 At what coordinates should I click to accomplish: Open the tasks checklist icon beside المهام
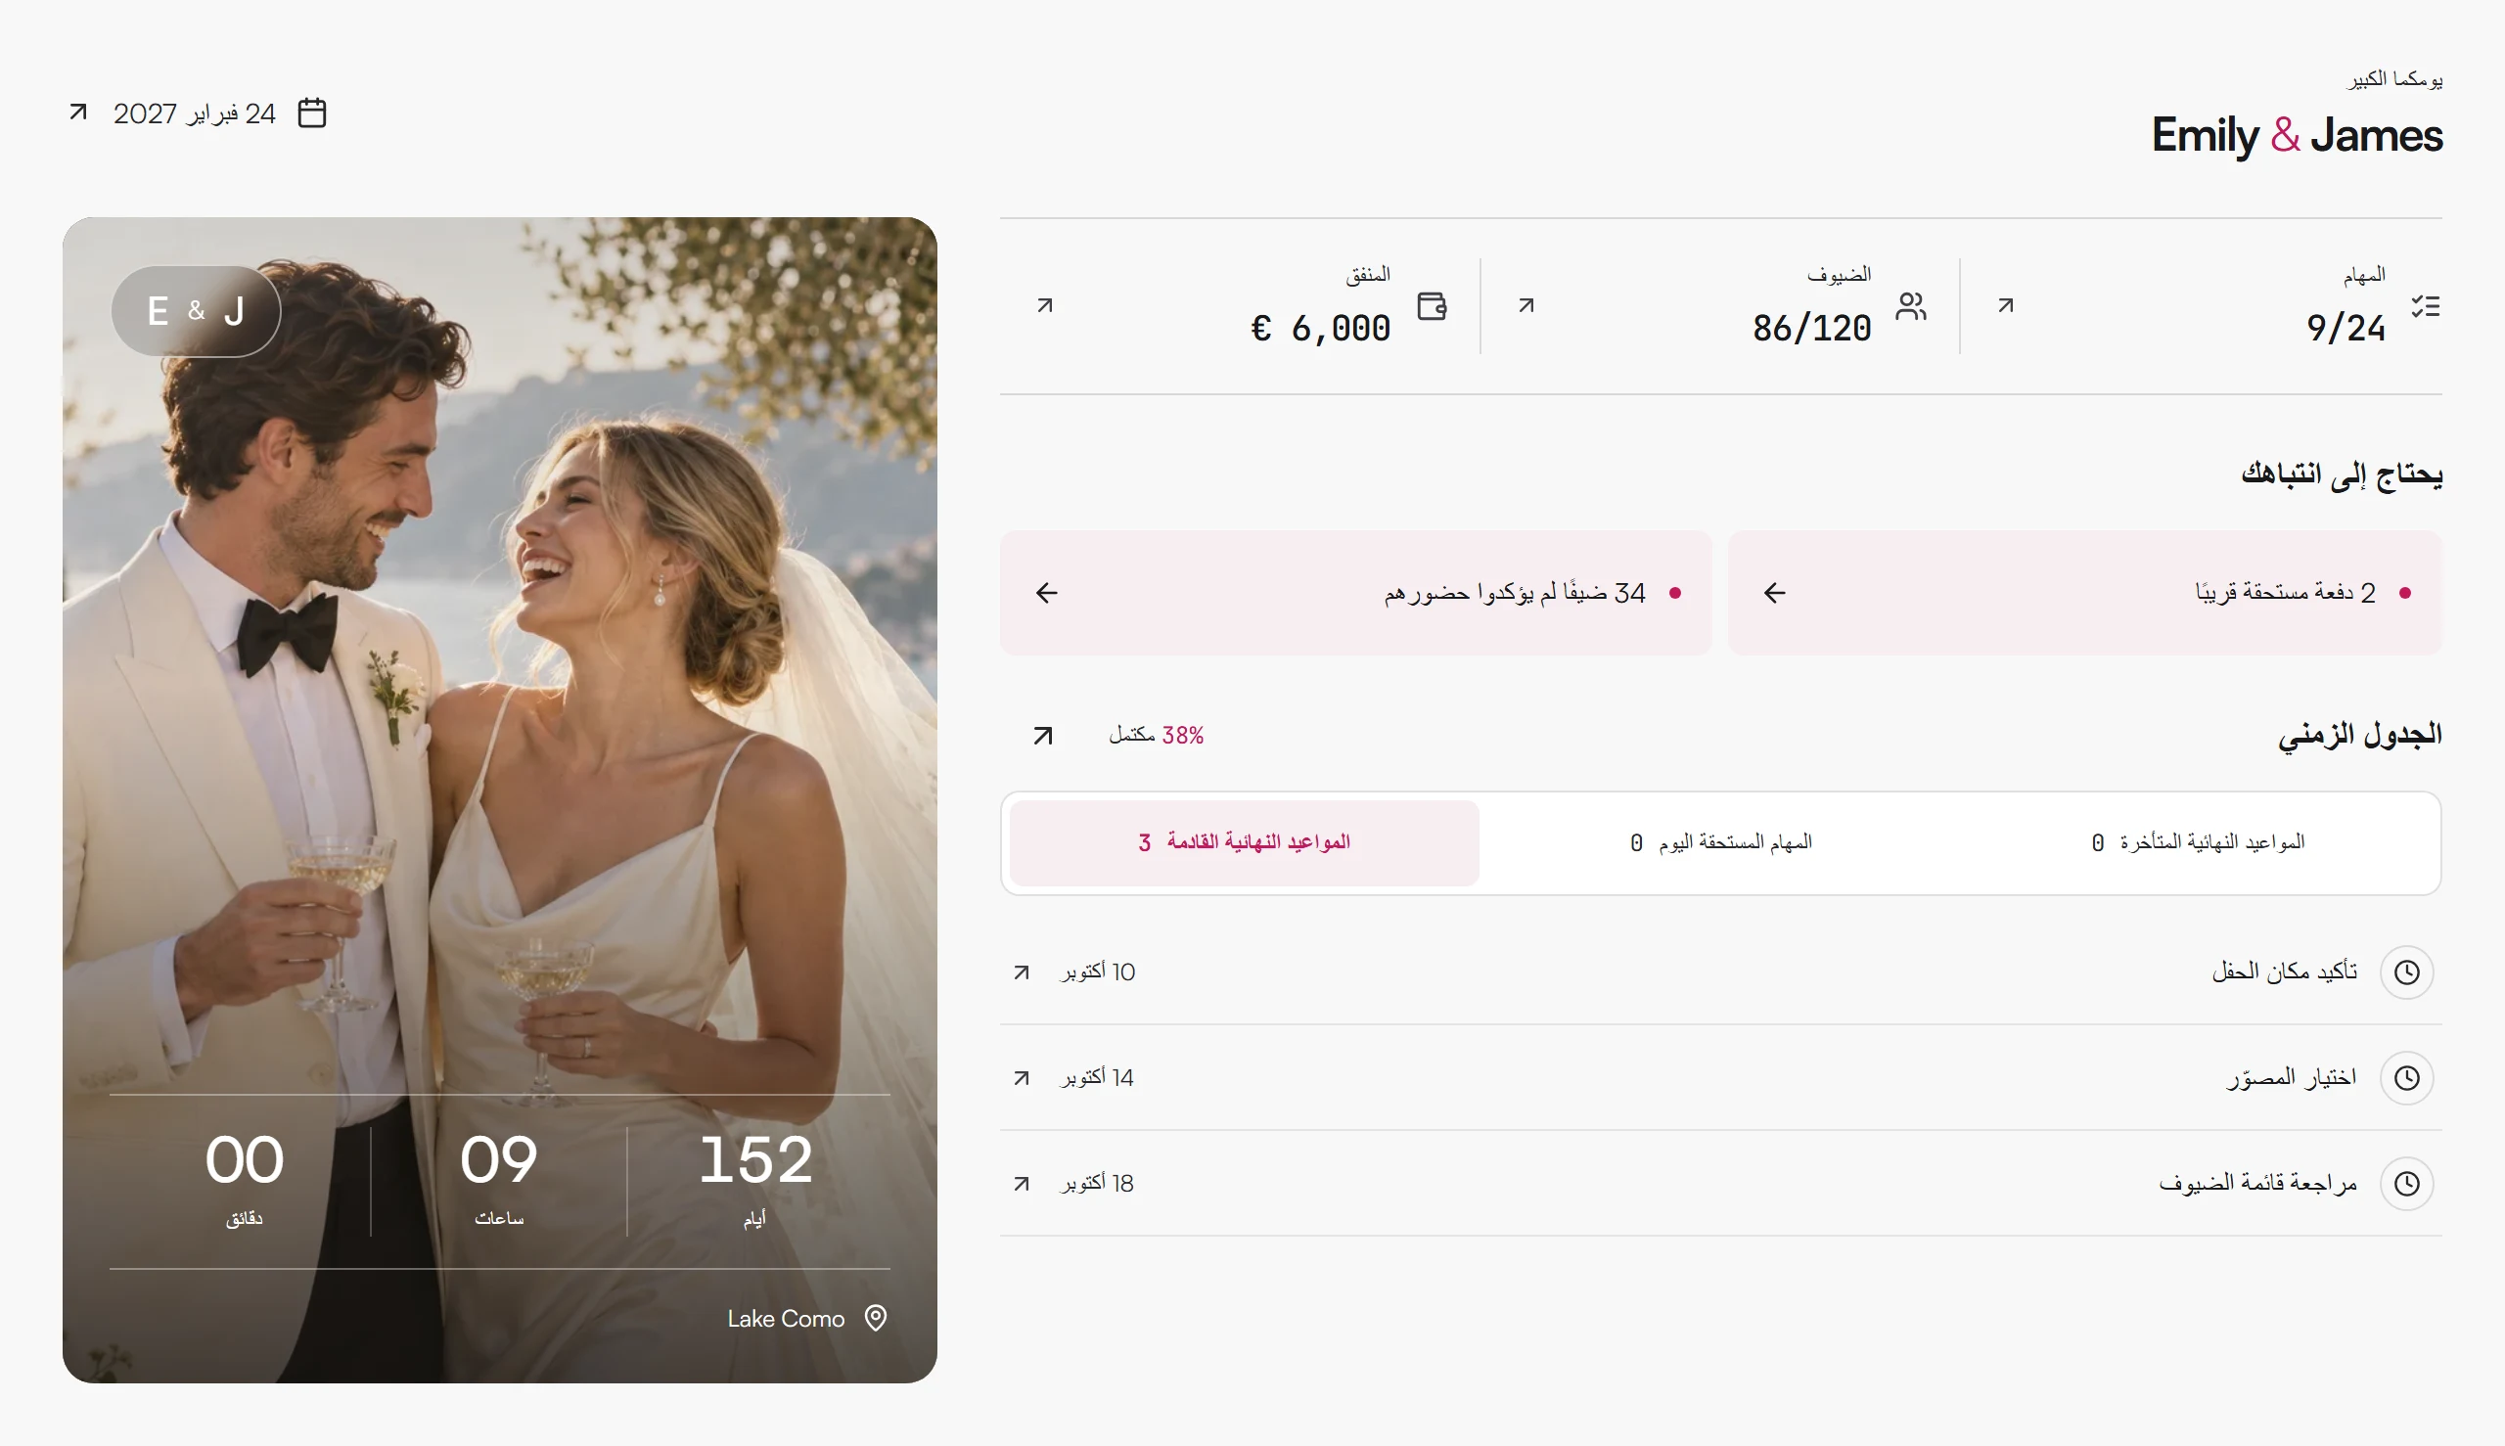(x=2425, y=306)
